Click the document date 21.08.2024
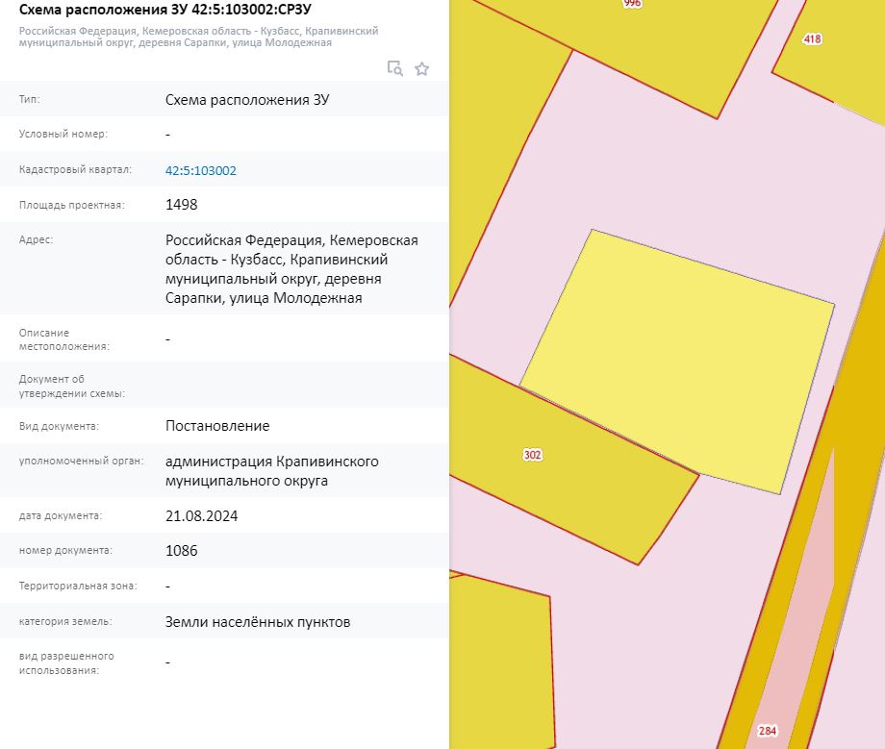The image size is (885, 749). point(201,515)
